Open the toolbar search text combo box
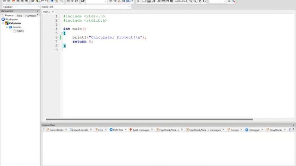 pyautogui.click(x=218, y=1)
